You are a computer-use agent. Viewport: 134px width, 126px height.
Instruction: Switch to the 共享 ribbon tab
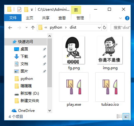(46, 18)
